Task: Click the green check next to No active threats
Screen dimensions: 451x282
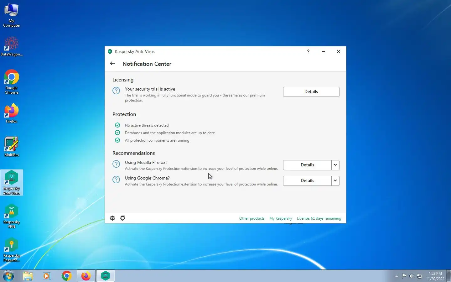Action: (x=117, y=125)
